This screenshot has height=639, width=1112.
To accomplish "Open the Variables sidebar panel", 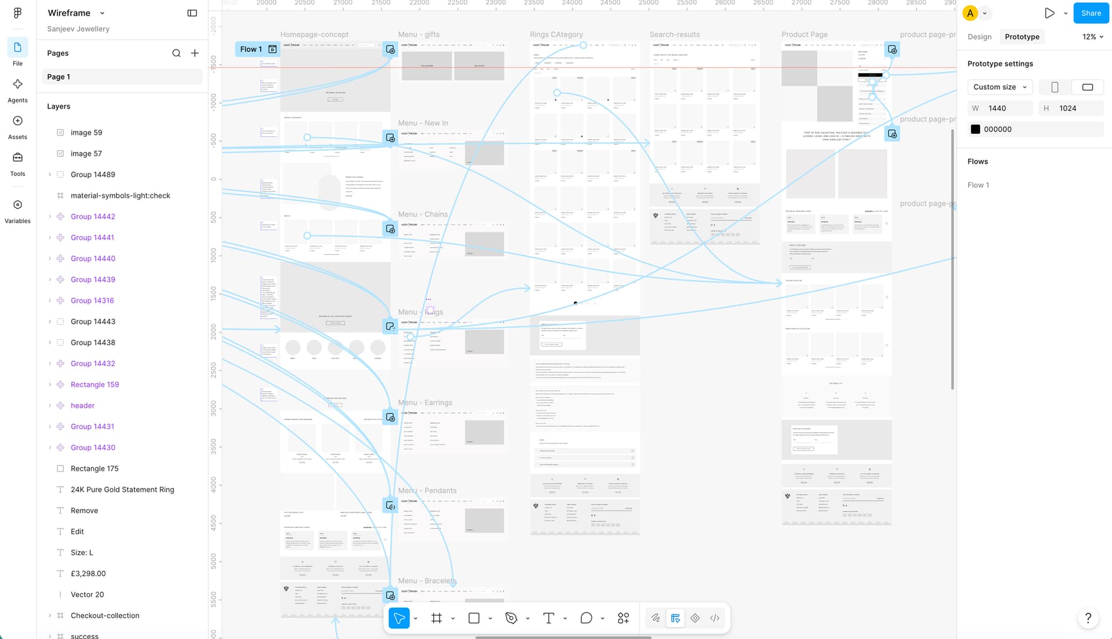I will coord(17,211).
